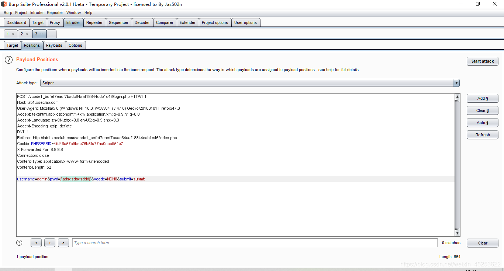
Task: Select Intruder attack tab 2
Action: coord(22,34)
